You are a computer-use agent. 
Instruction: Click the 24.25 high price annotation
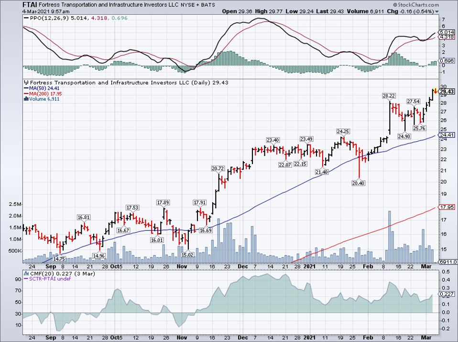[343, 131]
